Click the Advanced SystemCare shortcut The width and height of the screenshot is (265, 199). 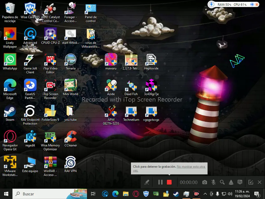click(30, 38)
